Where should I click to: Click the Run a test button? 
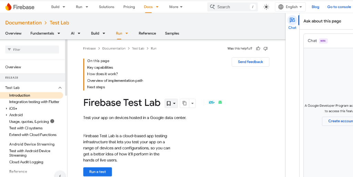tap(98, 172)
